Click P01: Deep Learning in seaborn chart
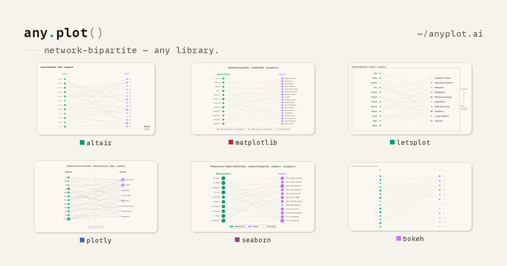Image resolution: width=507 pixels, height=266 pixels. (294, 178)
